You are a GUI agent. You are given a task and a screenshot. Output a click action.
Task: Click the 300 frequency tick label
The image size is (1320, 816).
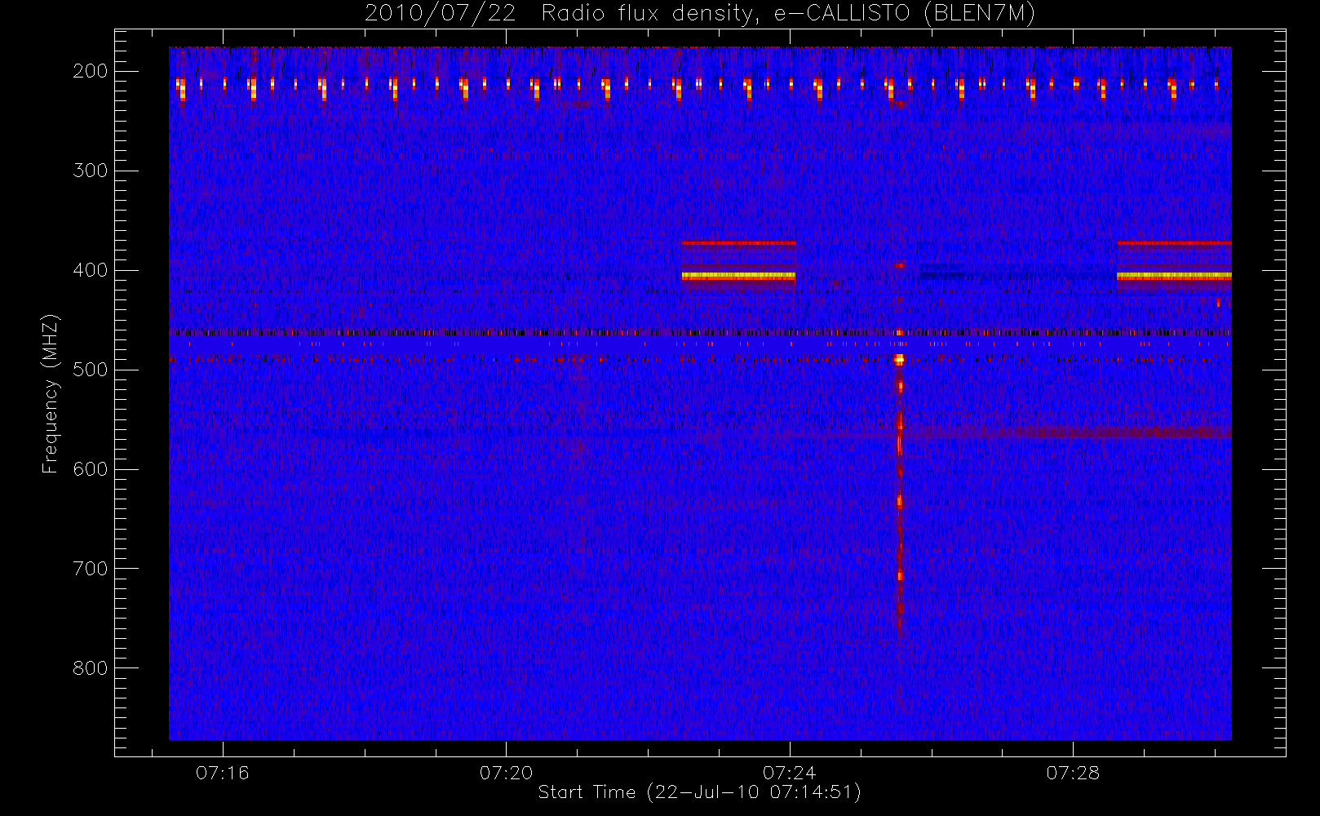point(91,171)
